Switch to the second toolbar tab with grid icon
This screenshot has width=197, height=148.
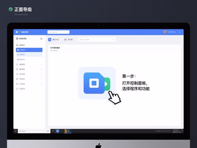pyautogui.click(x=69, y=39)
